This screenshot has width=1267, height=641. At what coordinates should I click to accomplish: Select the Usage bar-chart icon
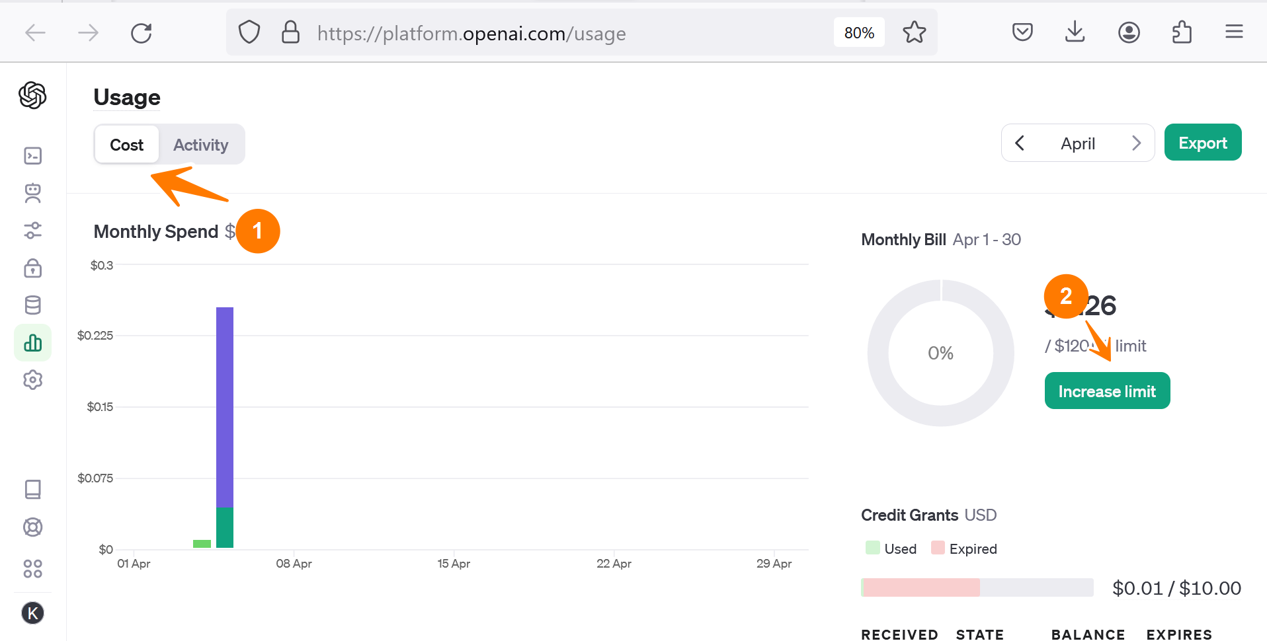pos(32,342)
